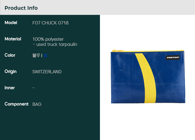Click the blue color swatch square

click(x=45, y=55)
